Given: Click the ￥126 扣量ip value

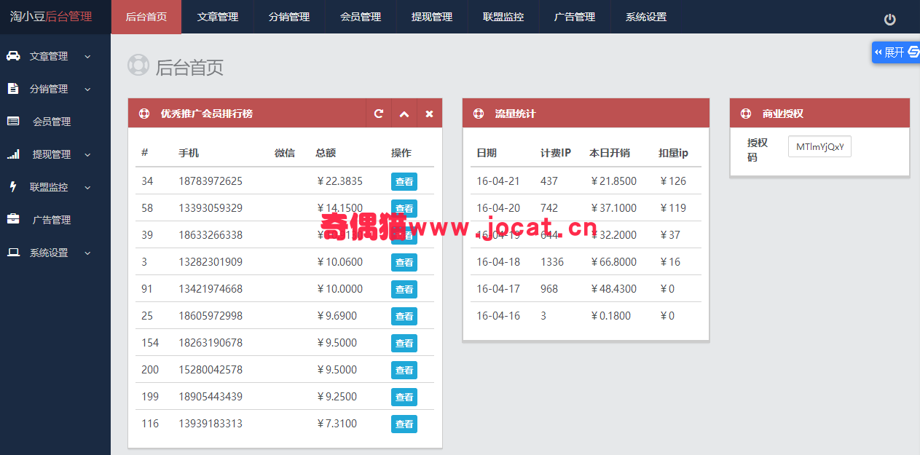Looking at the screenshot, I should (672, 181).
